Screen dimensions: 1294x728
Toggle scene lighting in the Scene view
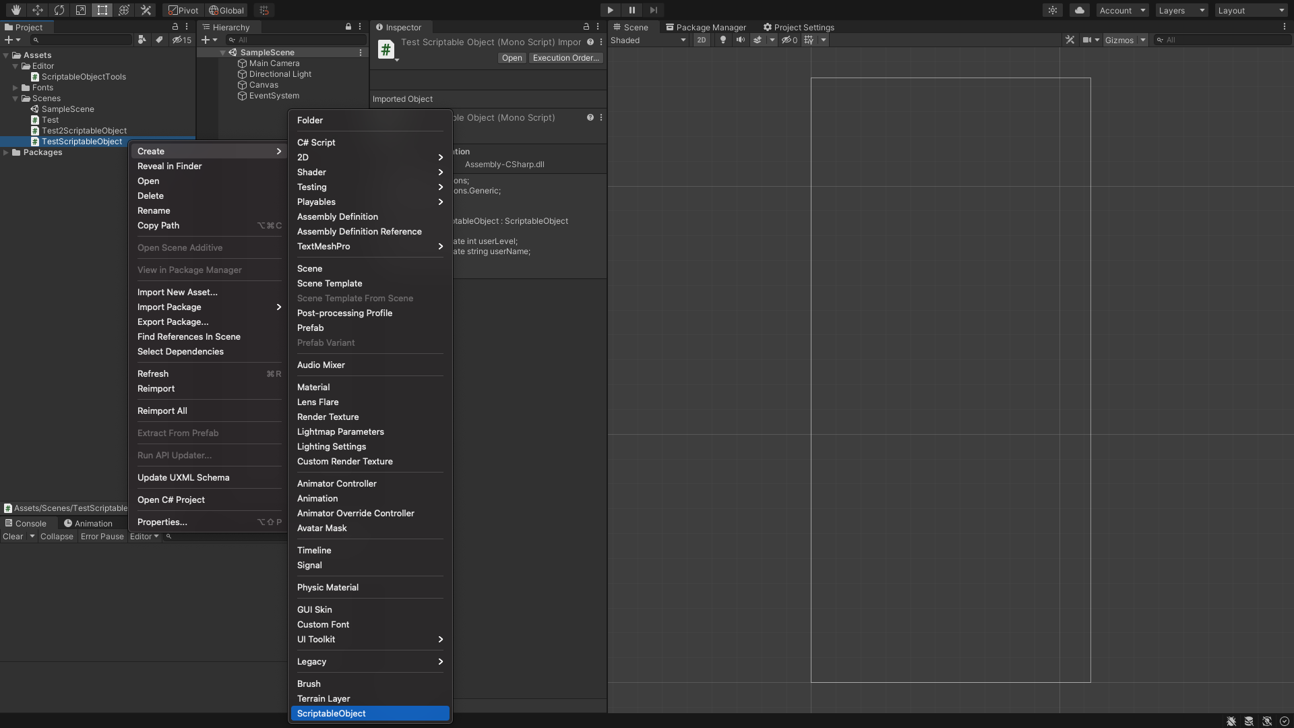(x=722, y=40)
